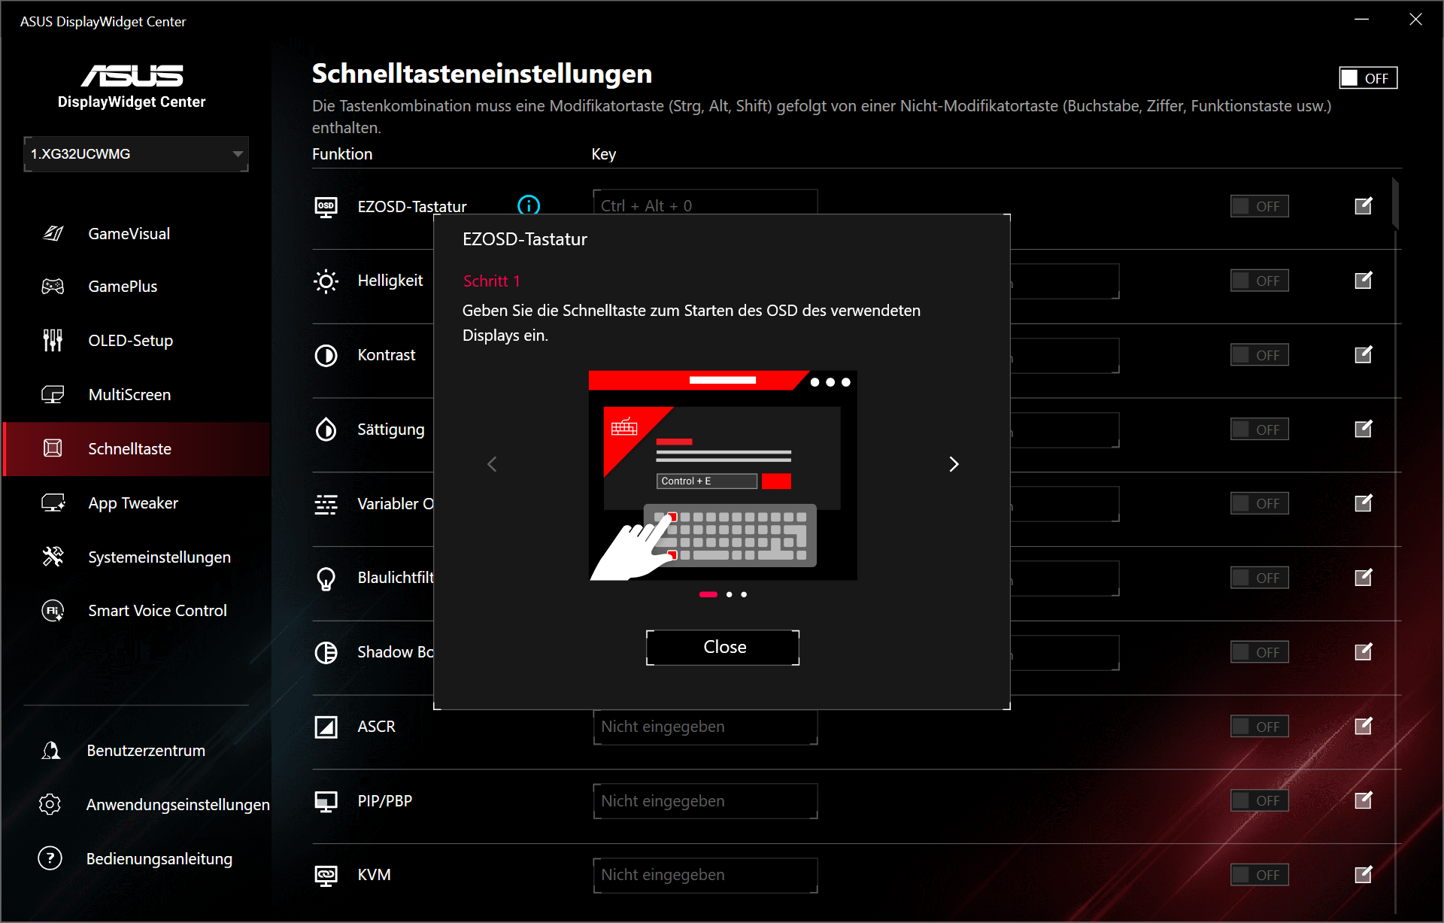Image resolution: width=1444 pixels, height=923 pixels.
Task: Click edit icon for EZOSD-Tastatur hotkey
Action: click(x=1363, y=206)
